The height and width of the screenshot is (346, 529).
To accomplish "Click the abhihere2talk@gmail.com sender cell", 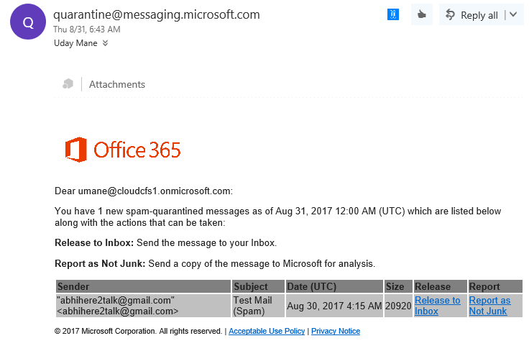I will point(143,306).
